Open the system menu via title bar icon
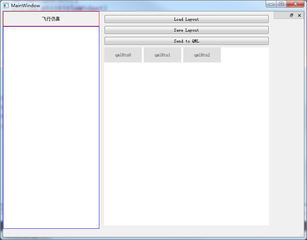 coord(5,5)
